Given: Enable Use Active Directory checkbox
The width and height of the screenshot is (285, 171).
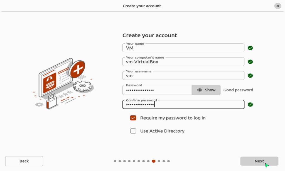Looking at the screenshot, I should click(x=133, y=131).
